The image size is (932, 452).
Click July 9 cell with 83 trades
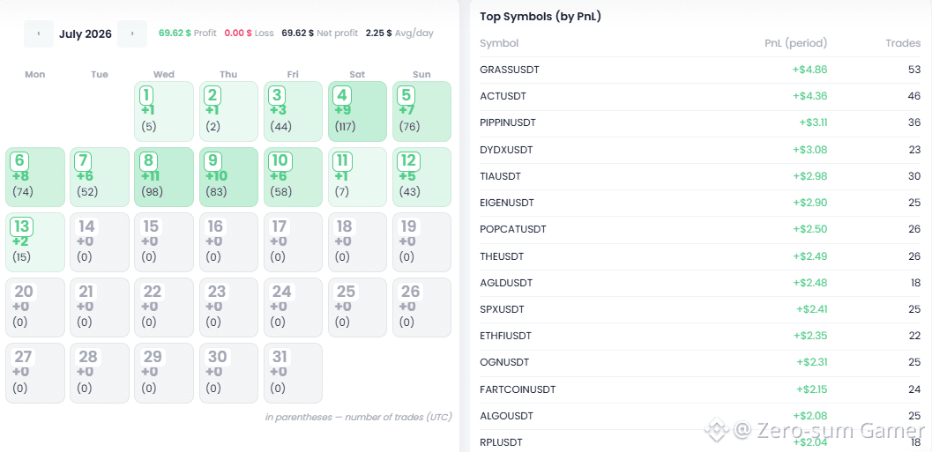[228, 177]
